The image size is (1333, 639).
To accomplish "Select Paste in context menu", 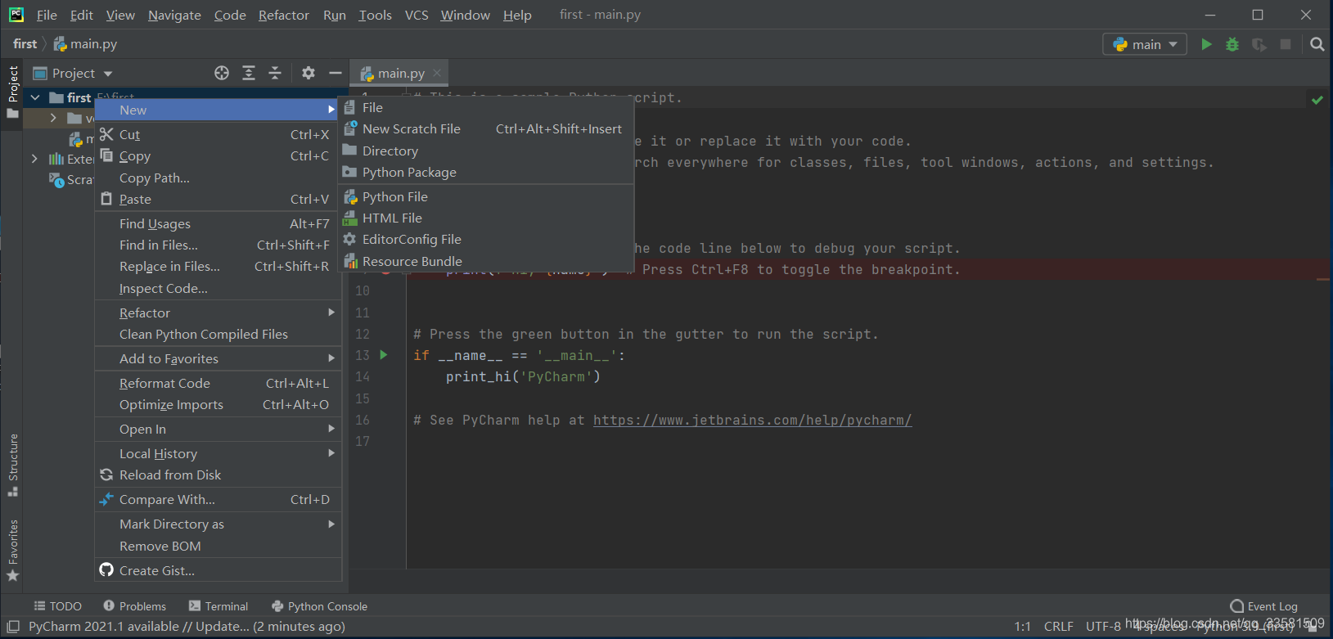I will (218, 199).
